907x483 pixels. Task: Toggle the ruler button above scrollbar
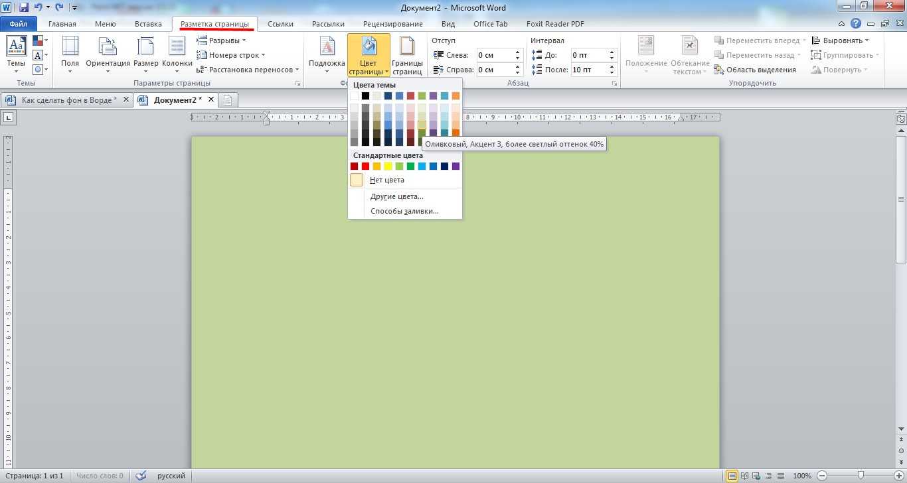(x=901, y=119)
